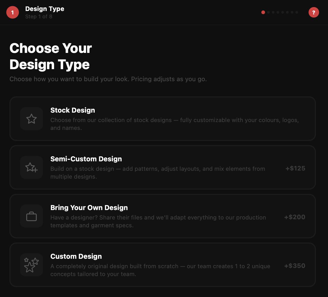Click the 'Design Type' header title
Screen dimensions: 328x297
coord(45,9)
